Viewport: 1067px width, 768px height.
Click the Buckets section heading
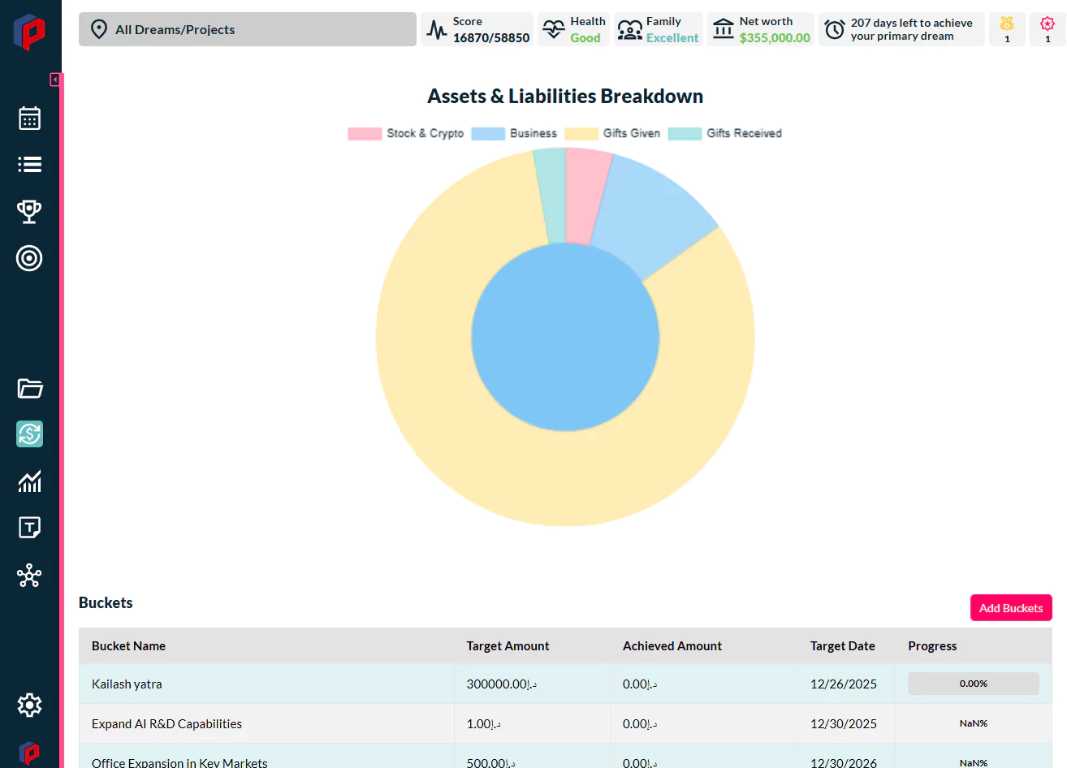click(106, 602)
